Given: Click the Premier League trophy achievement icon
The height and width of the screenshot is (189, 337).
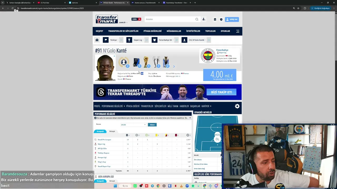Looking at the screenshot, I should [x=166, y=62].
